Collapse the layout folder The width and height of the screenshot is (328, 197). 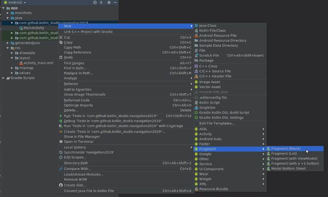[x=12, y=58]
